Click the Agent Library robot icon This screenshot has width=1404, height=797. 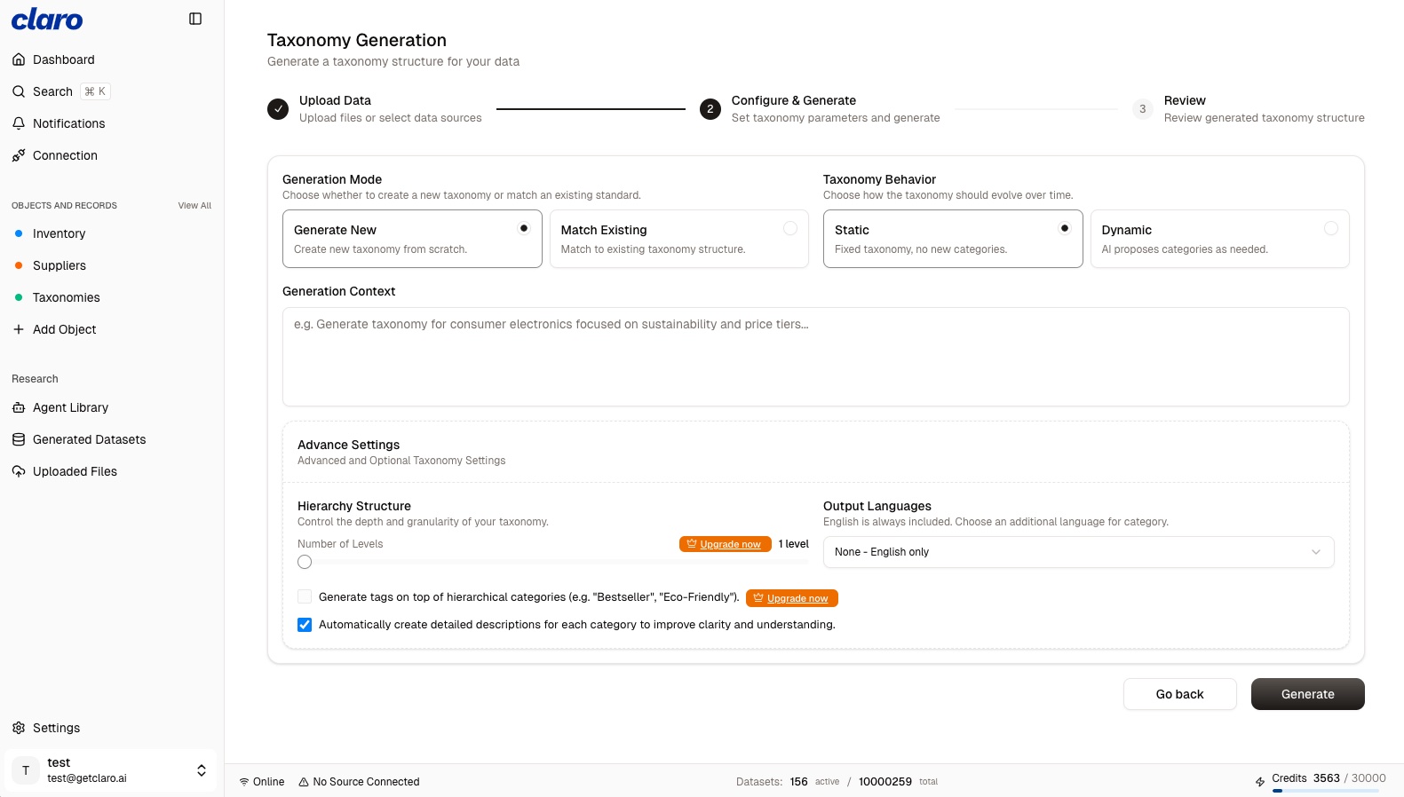pos(19,407)
